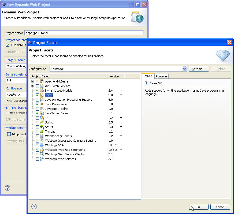The width and height of the screenshot is (234, 214).
Task: Enable the Spring facet checkbox
Action: pos(37,122)
